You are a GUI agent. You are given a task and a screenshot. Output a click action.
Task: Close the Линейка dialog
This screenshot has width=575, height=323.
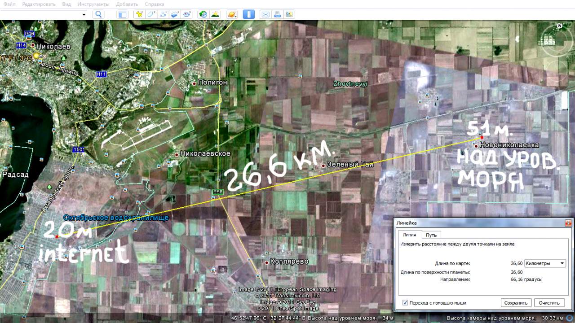click(x=568, y=223)
